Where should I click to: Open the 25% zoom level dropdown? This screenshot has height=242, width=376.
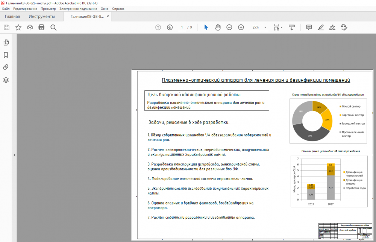265,27
